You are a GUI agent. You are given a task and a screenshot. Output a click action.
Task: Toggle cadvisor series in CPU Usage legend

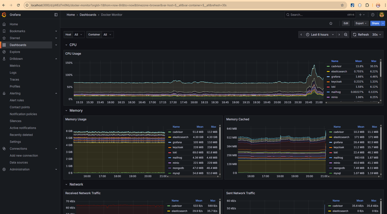pos(336,66)
